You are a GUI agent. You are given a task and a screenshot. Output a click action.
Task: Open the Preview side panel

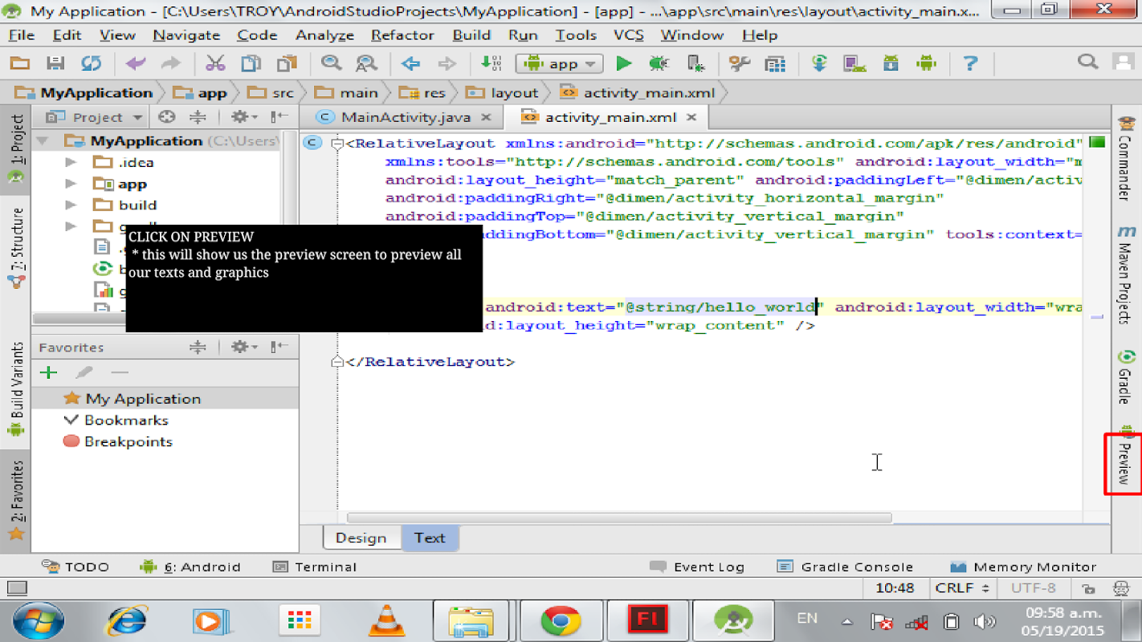[x=1125, y=463]
